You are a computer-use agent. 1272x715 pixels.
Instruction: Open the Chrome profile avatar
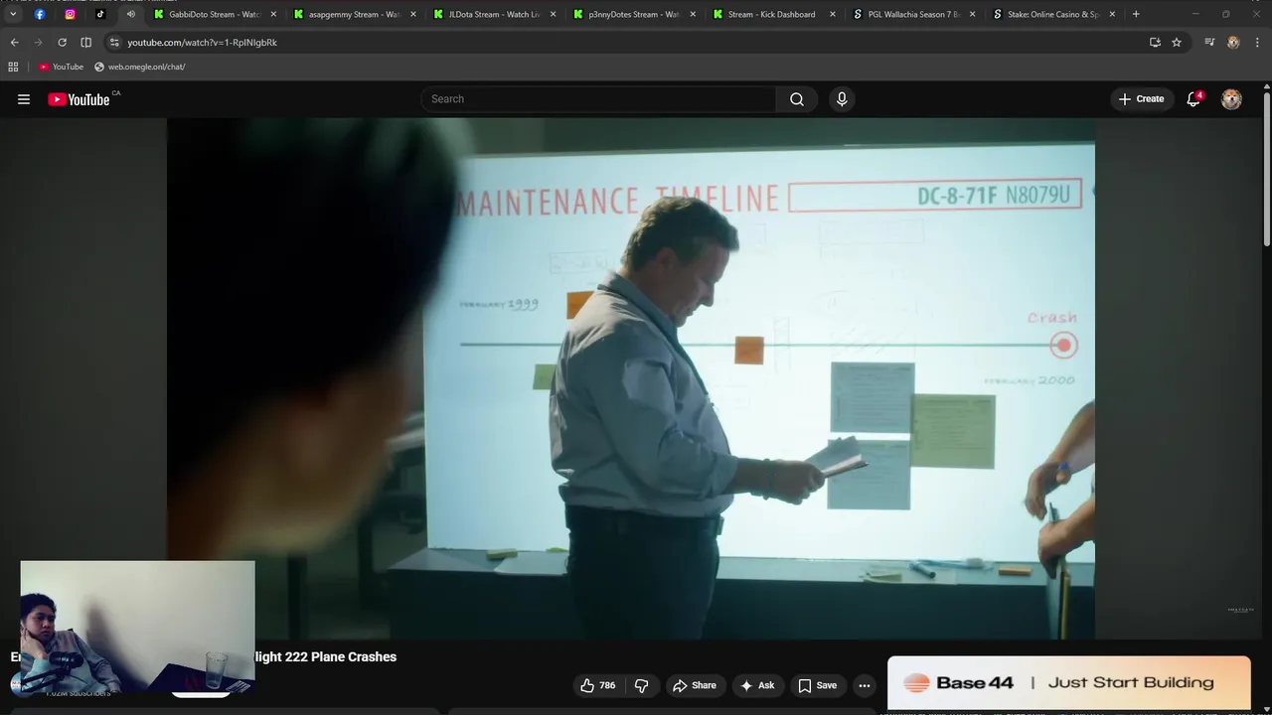pos(1233,43)
